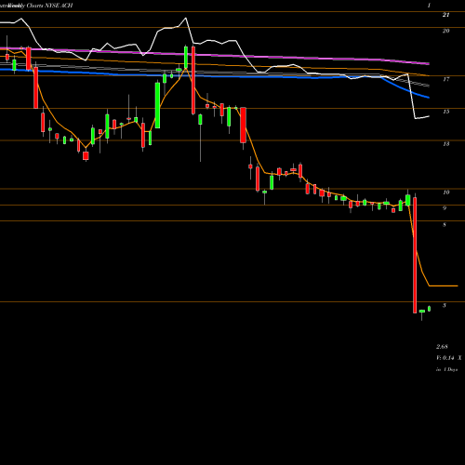Click the price axis label 20

click(x=446, y=31)
